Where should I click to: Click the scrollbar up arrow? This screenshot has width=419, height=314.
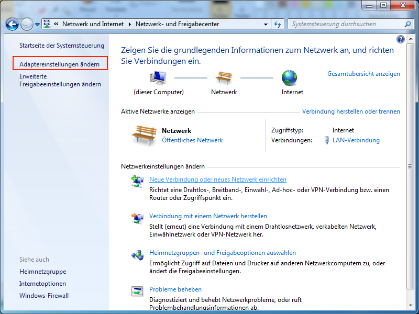click(410, 39)
